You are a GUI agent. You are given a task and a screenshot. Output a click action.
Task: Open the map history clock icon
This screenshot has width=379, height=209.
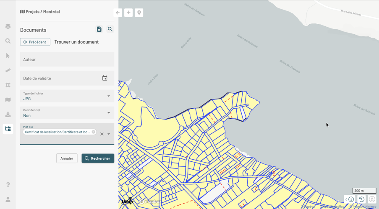click(361, 199)
